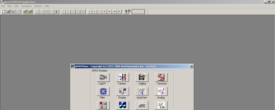Click the step one frame forward button
The height and width of the screenshot is (110, 275).
(110, 12)
